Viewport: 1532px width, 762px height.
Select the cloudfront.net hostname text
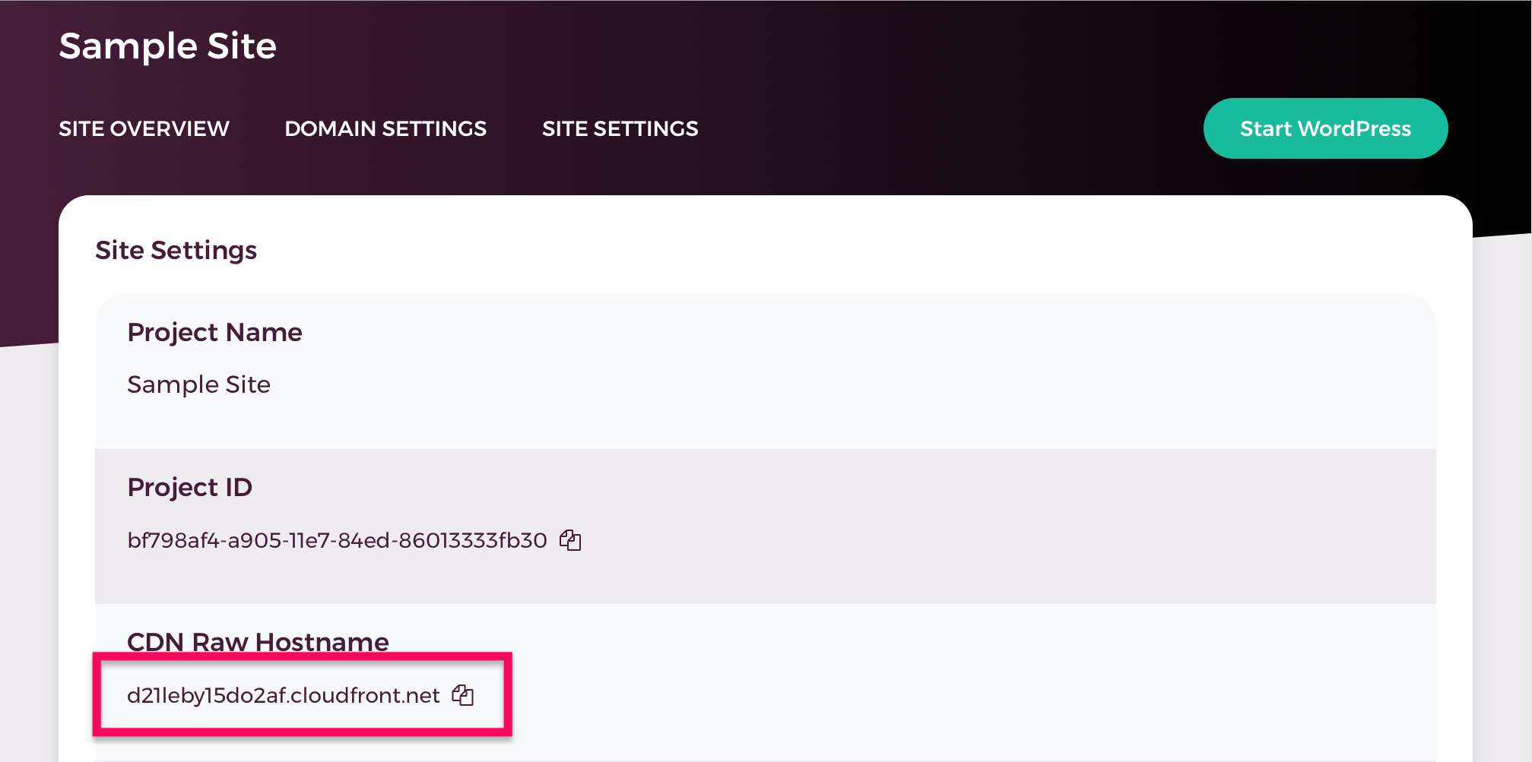(x=284, y=695)
